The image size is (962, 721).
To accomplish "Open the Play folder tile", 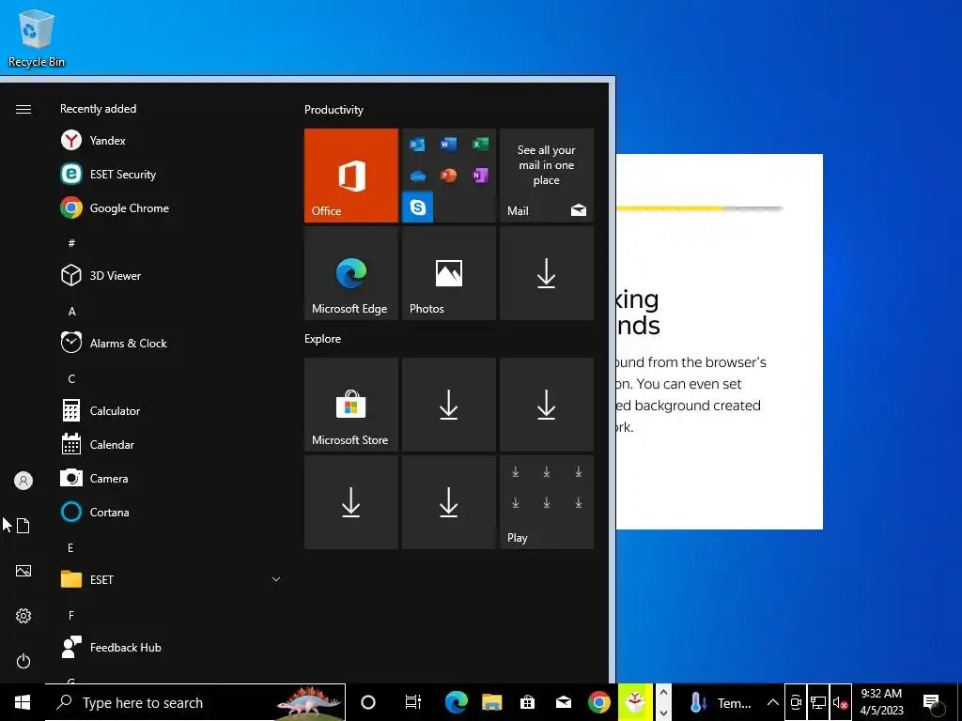I will tap(547, 502).
